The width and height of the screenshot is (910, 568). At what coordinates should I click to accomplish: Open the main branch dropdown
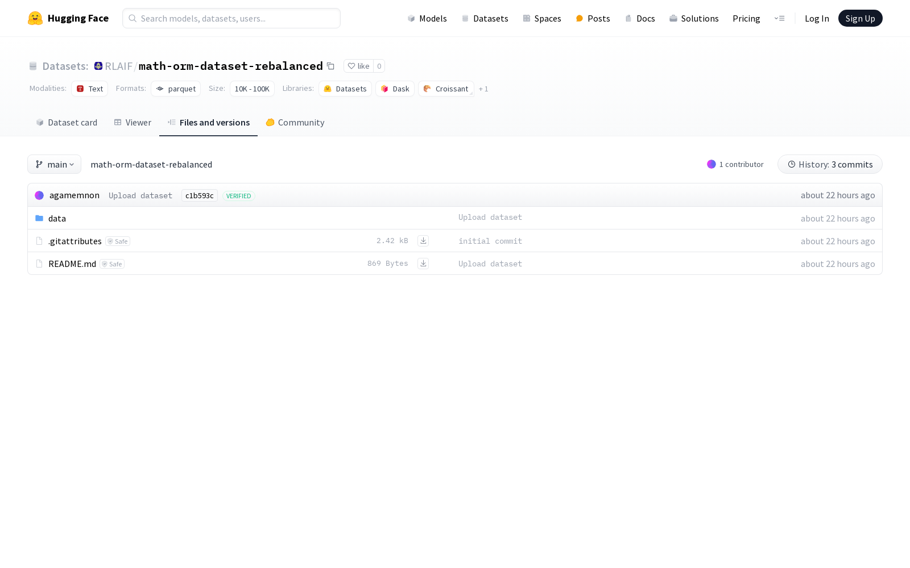(54, 164)
